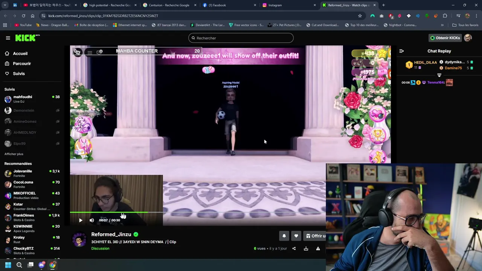Open the bookmarks bar apps grid icon

[x=5, y=25]
